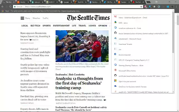The height and width of the screenshot is (112, 179).
Task: Open the Russell Wilson autograph photo
Action: click(x=82, y=46)
